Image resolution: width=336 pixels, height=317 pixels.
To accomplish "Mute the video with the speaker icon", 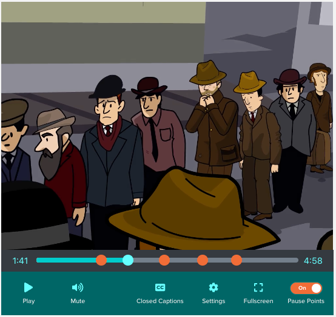I will (x=78, y=287).
